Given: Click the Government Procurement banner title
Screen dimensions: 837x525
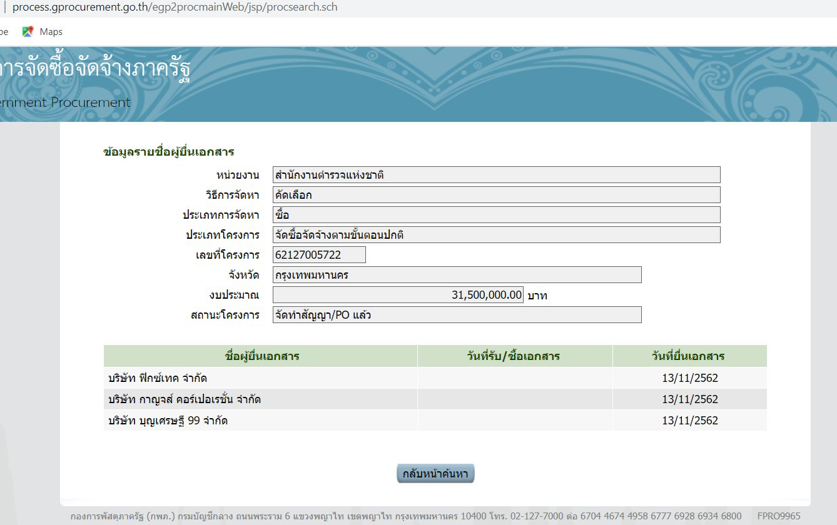Looking at the screenshot, I should [94, 70].
